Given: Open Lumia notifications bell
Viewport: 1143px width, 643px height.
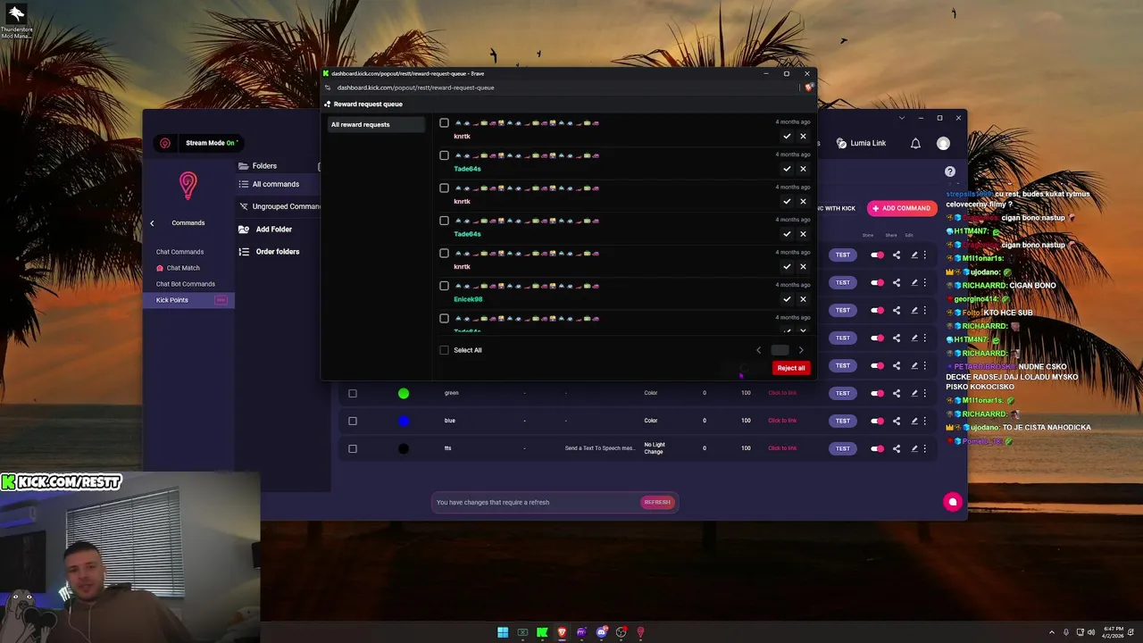Looking at the screenshot, I should pyautogui.click(x=915, y=143).
